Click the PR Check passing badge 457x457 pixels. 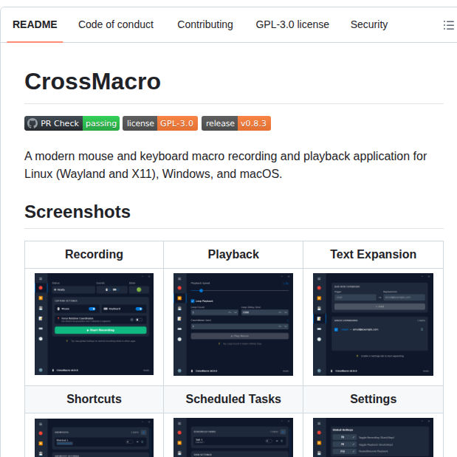(x=72, y=123)
